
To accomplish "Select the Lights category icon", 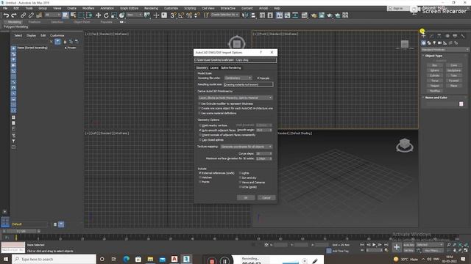I will pos(434,43).
